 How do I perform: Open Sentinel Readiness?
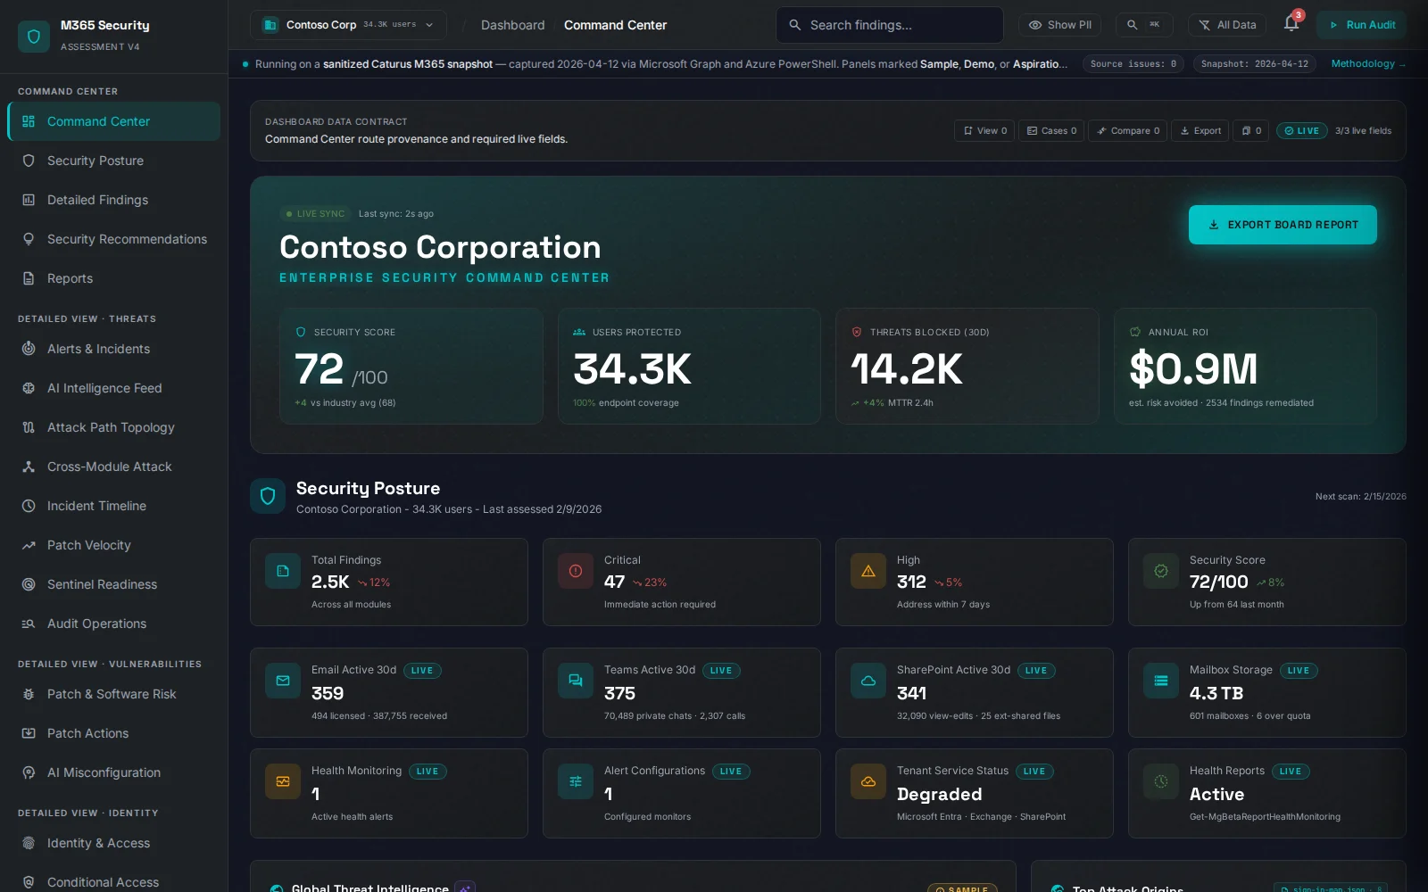(113, 584)
